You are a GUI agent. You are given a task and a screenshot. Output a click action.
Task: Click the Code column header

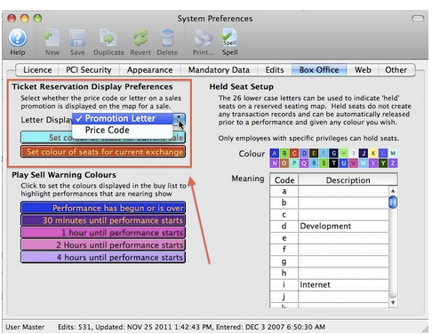click(x=284, y=180)
